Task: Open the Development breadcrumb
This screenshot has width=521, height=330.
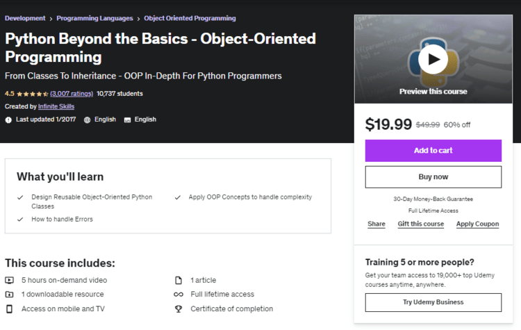Action: point(25,18)
